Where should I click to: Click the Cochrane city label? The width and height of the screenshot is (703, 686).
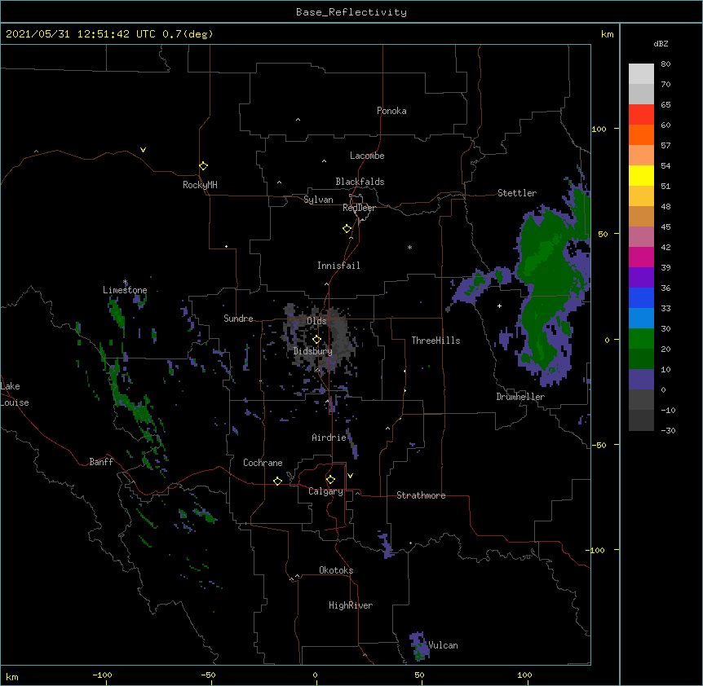[263, 463]
